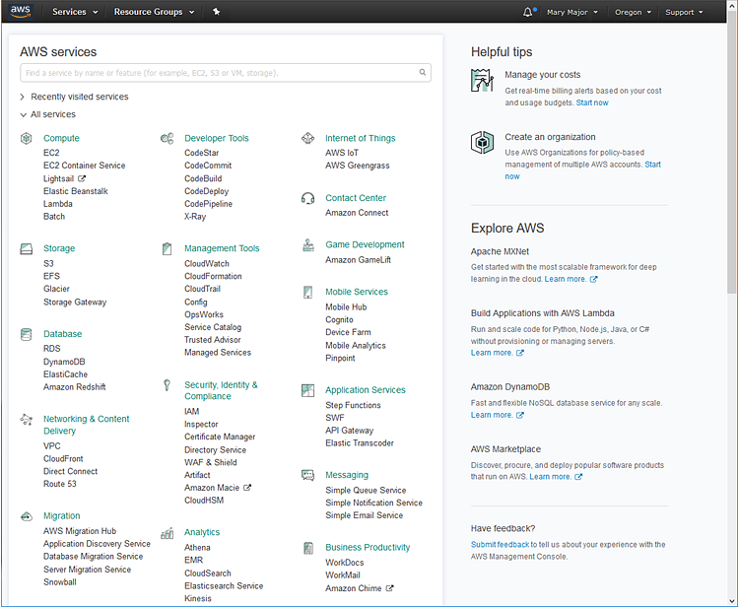Click the Messaging category icon
Viewport: 738px width, 607px height.
[x=307, y=475]
